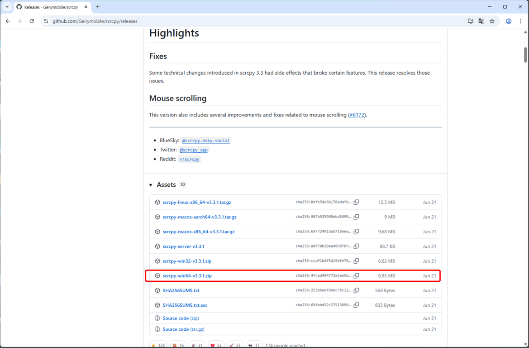Click the 568 Bytes size text
The height and width of the screenshot is (348, 529).
[x=385, y=290]
